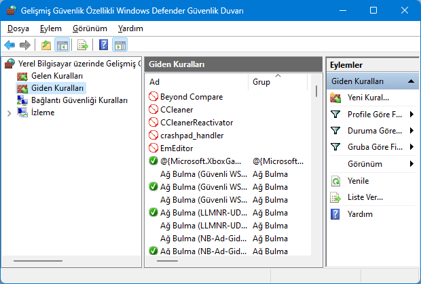Select Giden Kuralları in the tree
Image resolution: width=421 pixels, height=284 pixels.
point(58,88)
